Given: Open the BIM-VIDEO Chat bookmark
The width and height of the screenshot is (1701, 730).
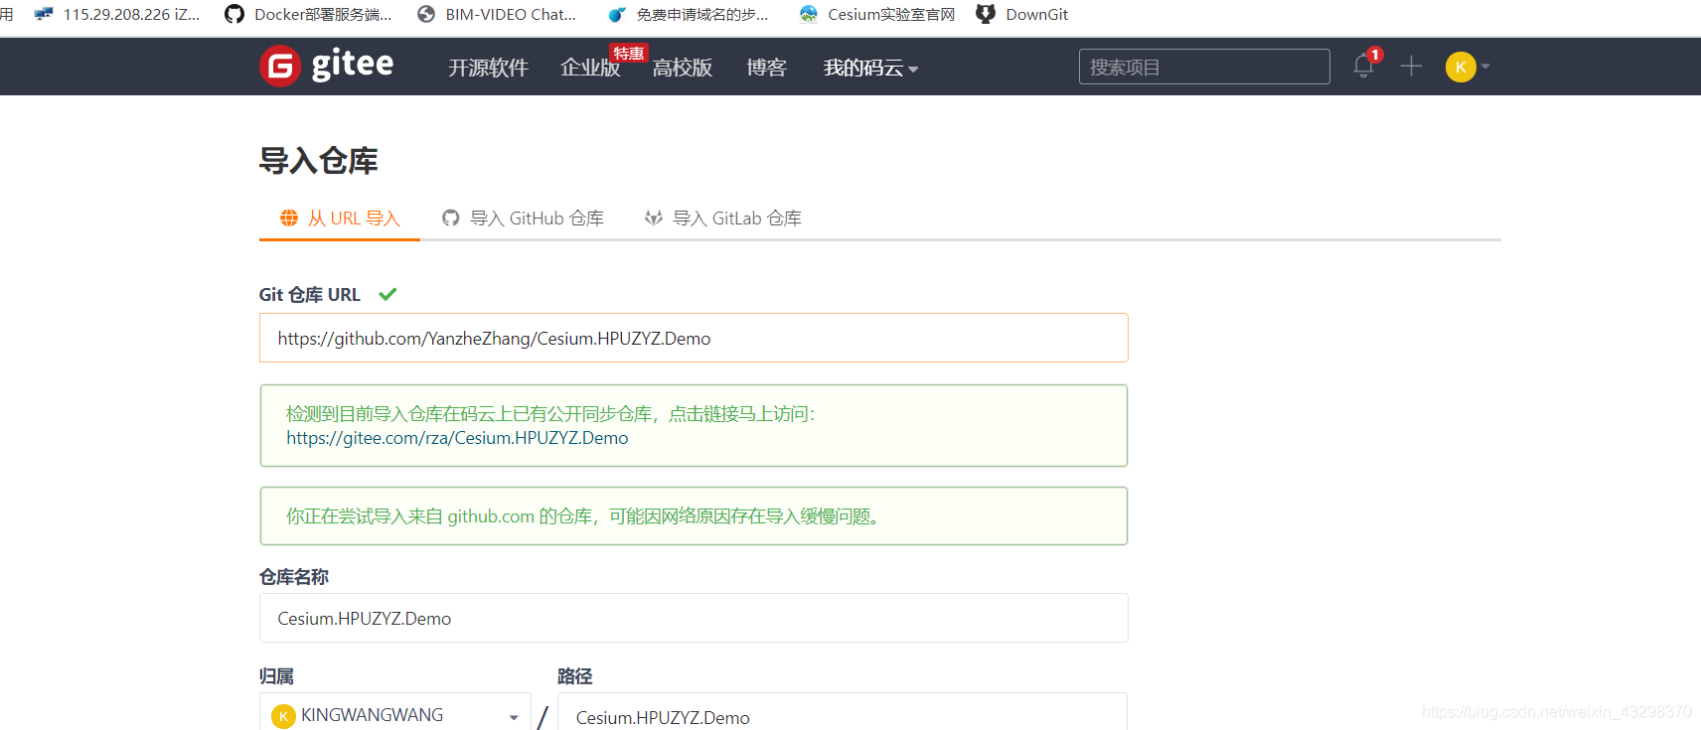Looking at the screenshot, I should 497,14.
